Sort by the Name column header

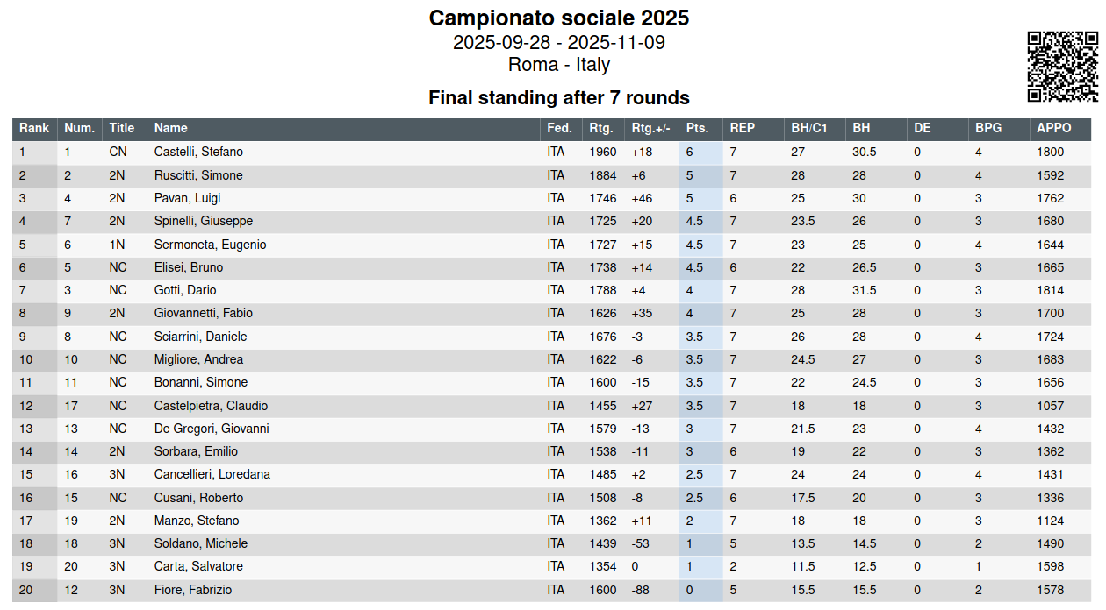coord(171,129)
